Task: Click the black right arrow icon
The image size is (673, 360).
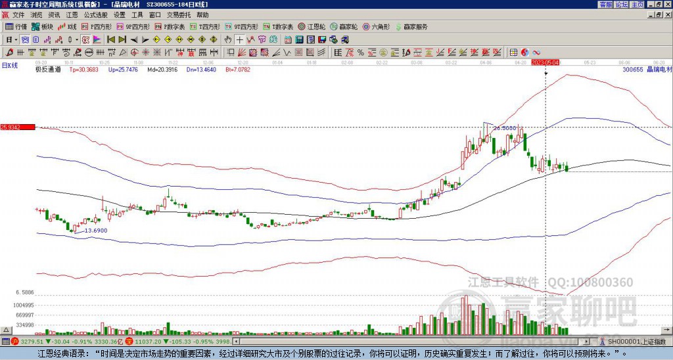Action: pyautogui.click(x=145, y=40)
